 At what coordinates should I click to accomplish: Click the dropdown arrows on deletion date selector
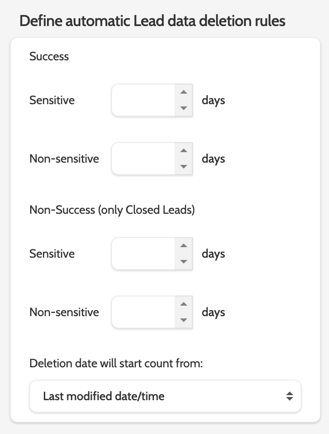click(289, 396)
